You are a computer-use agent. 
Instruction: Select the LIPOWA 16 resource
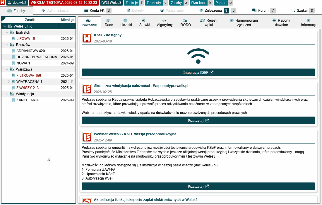[25, 39]
